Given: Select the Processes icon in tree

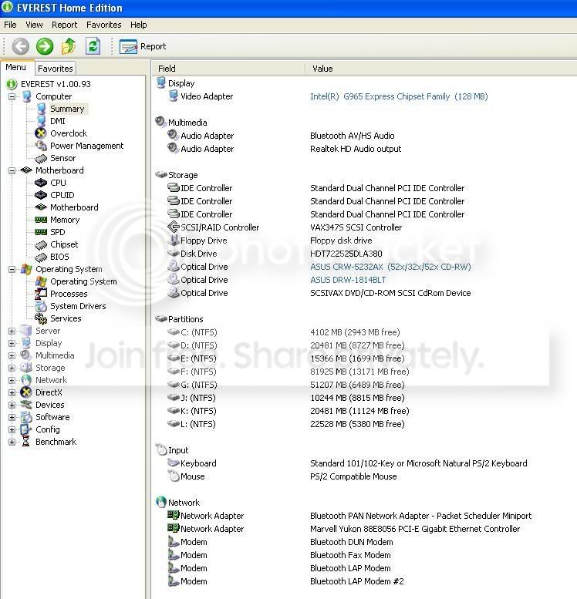Looking at the screenshot, I should [41, 294].
